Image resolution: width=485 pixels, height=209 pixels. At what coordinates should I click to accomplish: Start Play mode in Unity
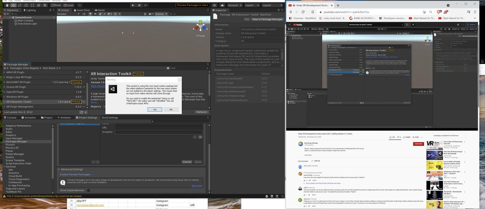coord(133,5)
